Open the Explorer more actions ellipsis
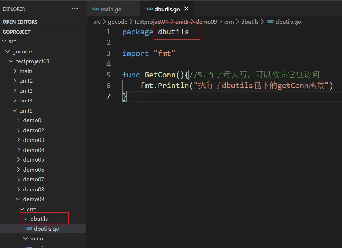 click(75, 9)
